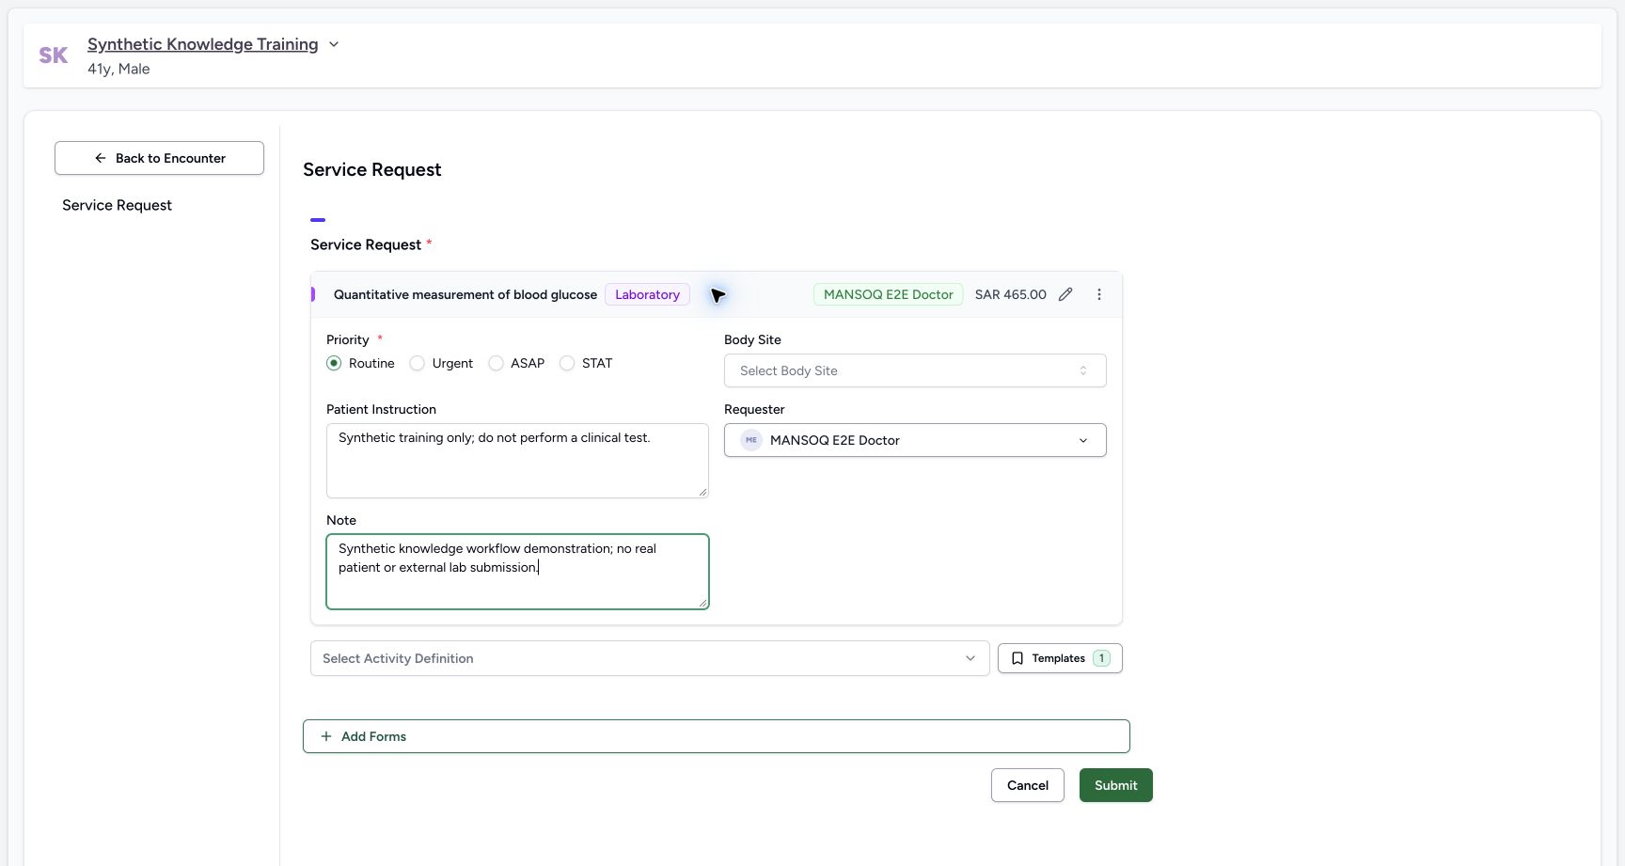The width and height of the screenshot is (1625, 866).
Task: Click the pencil edit icon beside SAR 465.00
Action: [1065, 294]
